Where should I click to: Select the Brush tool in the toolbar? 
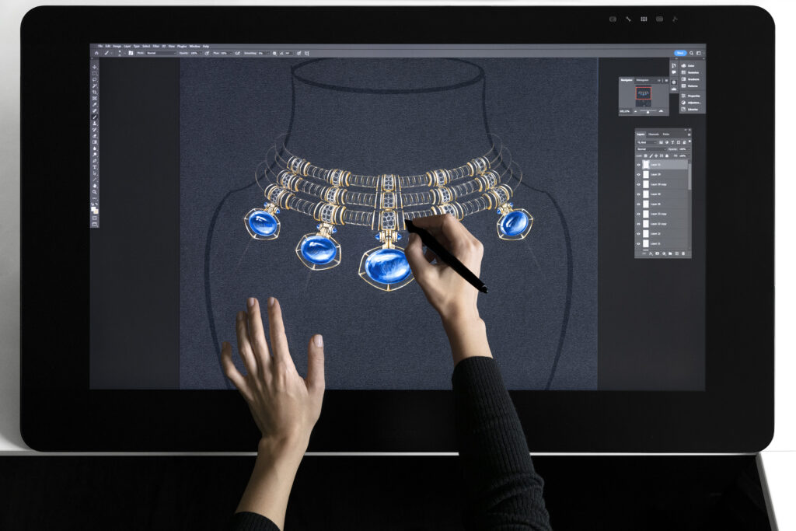95,117
